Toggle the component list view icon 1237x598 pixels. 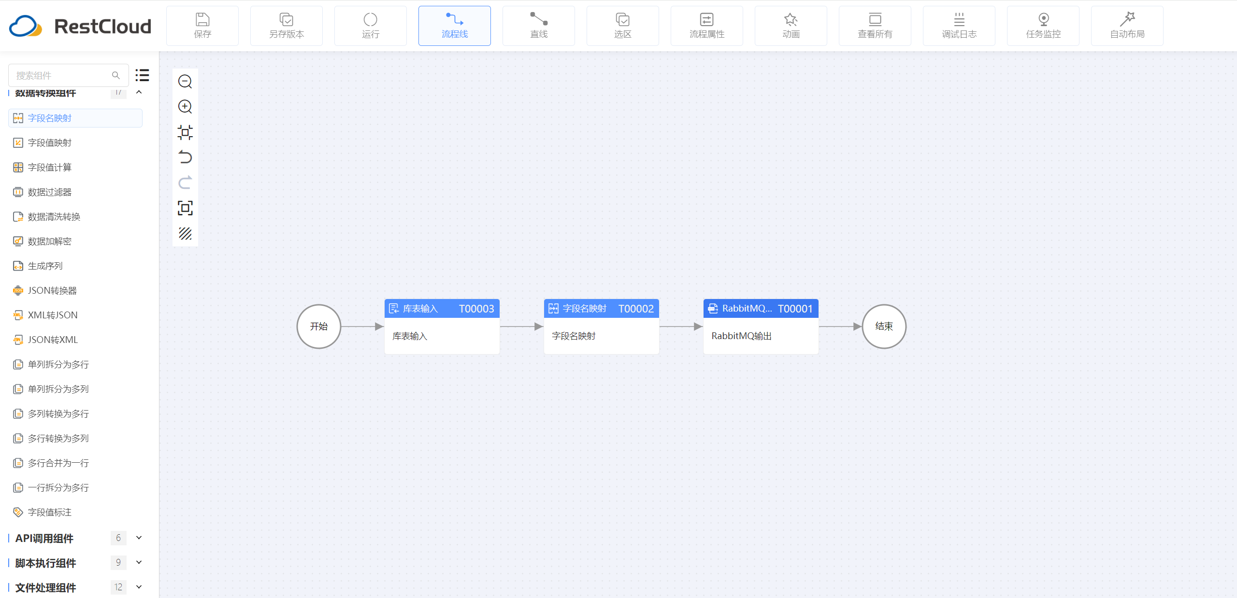[x=142, y=75]
